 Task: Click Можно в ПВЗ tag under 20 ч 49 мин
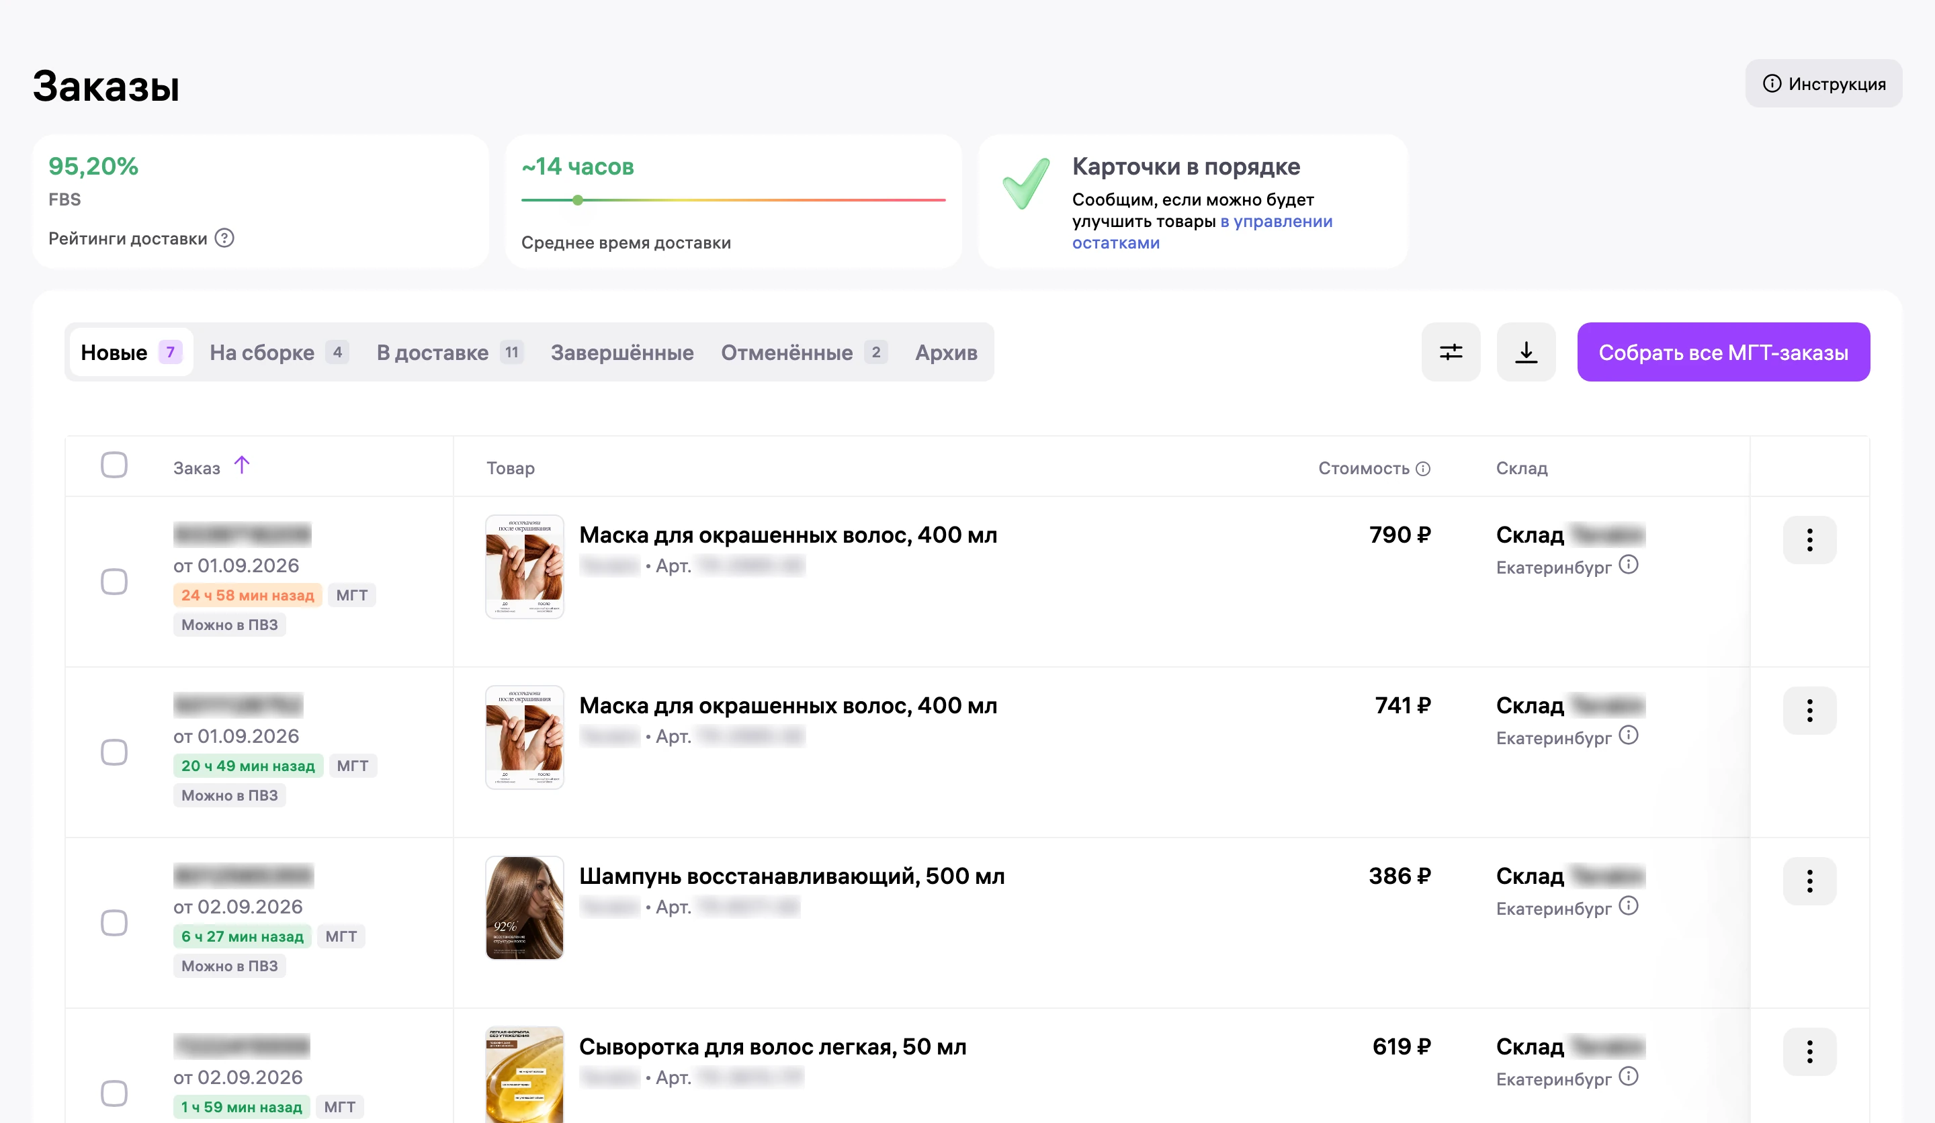click(230, 795)
